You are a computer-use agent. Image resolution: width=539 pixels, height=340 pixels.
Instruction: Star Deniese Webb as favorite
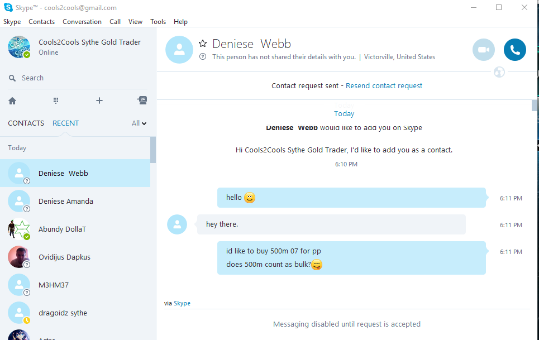click(x=203, y=44)
